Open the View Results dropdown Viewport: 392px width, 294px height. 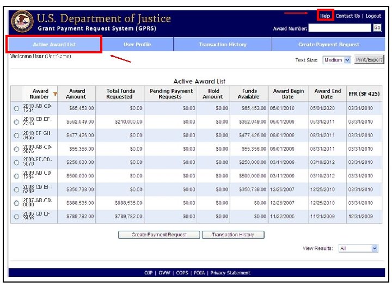(x=358, y=248)
